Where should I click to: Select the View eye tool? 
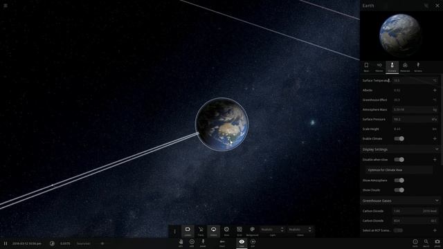(242, 243)
